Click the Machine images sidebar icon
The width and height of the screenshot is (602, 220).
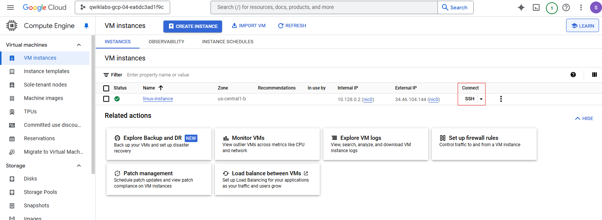(x=12, y=98)
